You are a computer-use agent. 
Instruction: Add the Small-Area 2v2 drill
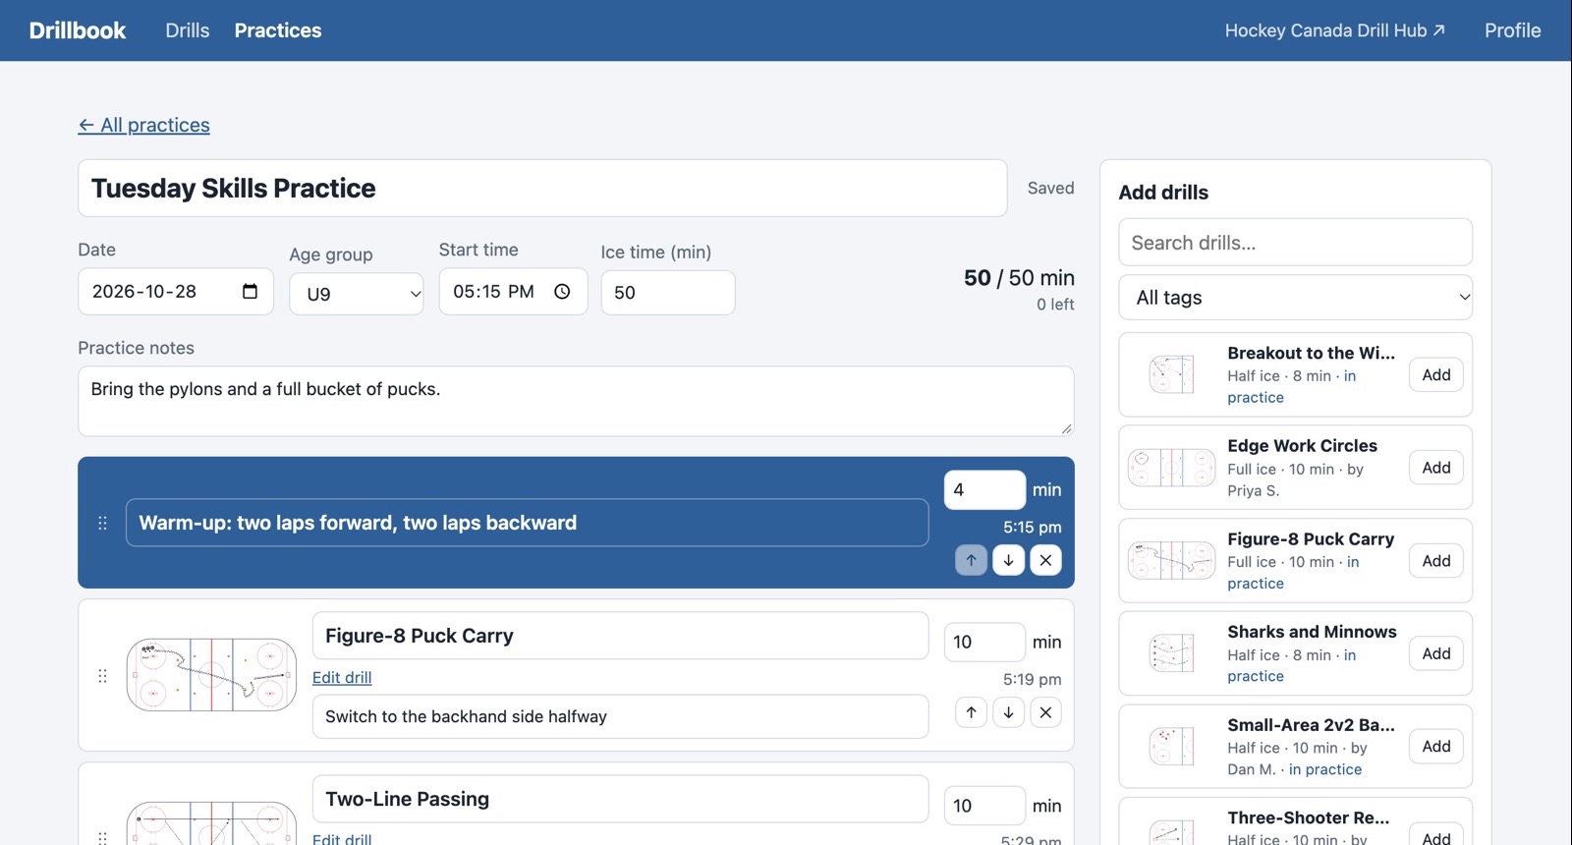point(1436,747)
